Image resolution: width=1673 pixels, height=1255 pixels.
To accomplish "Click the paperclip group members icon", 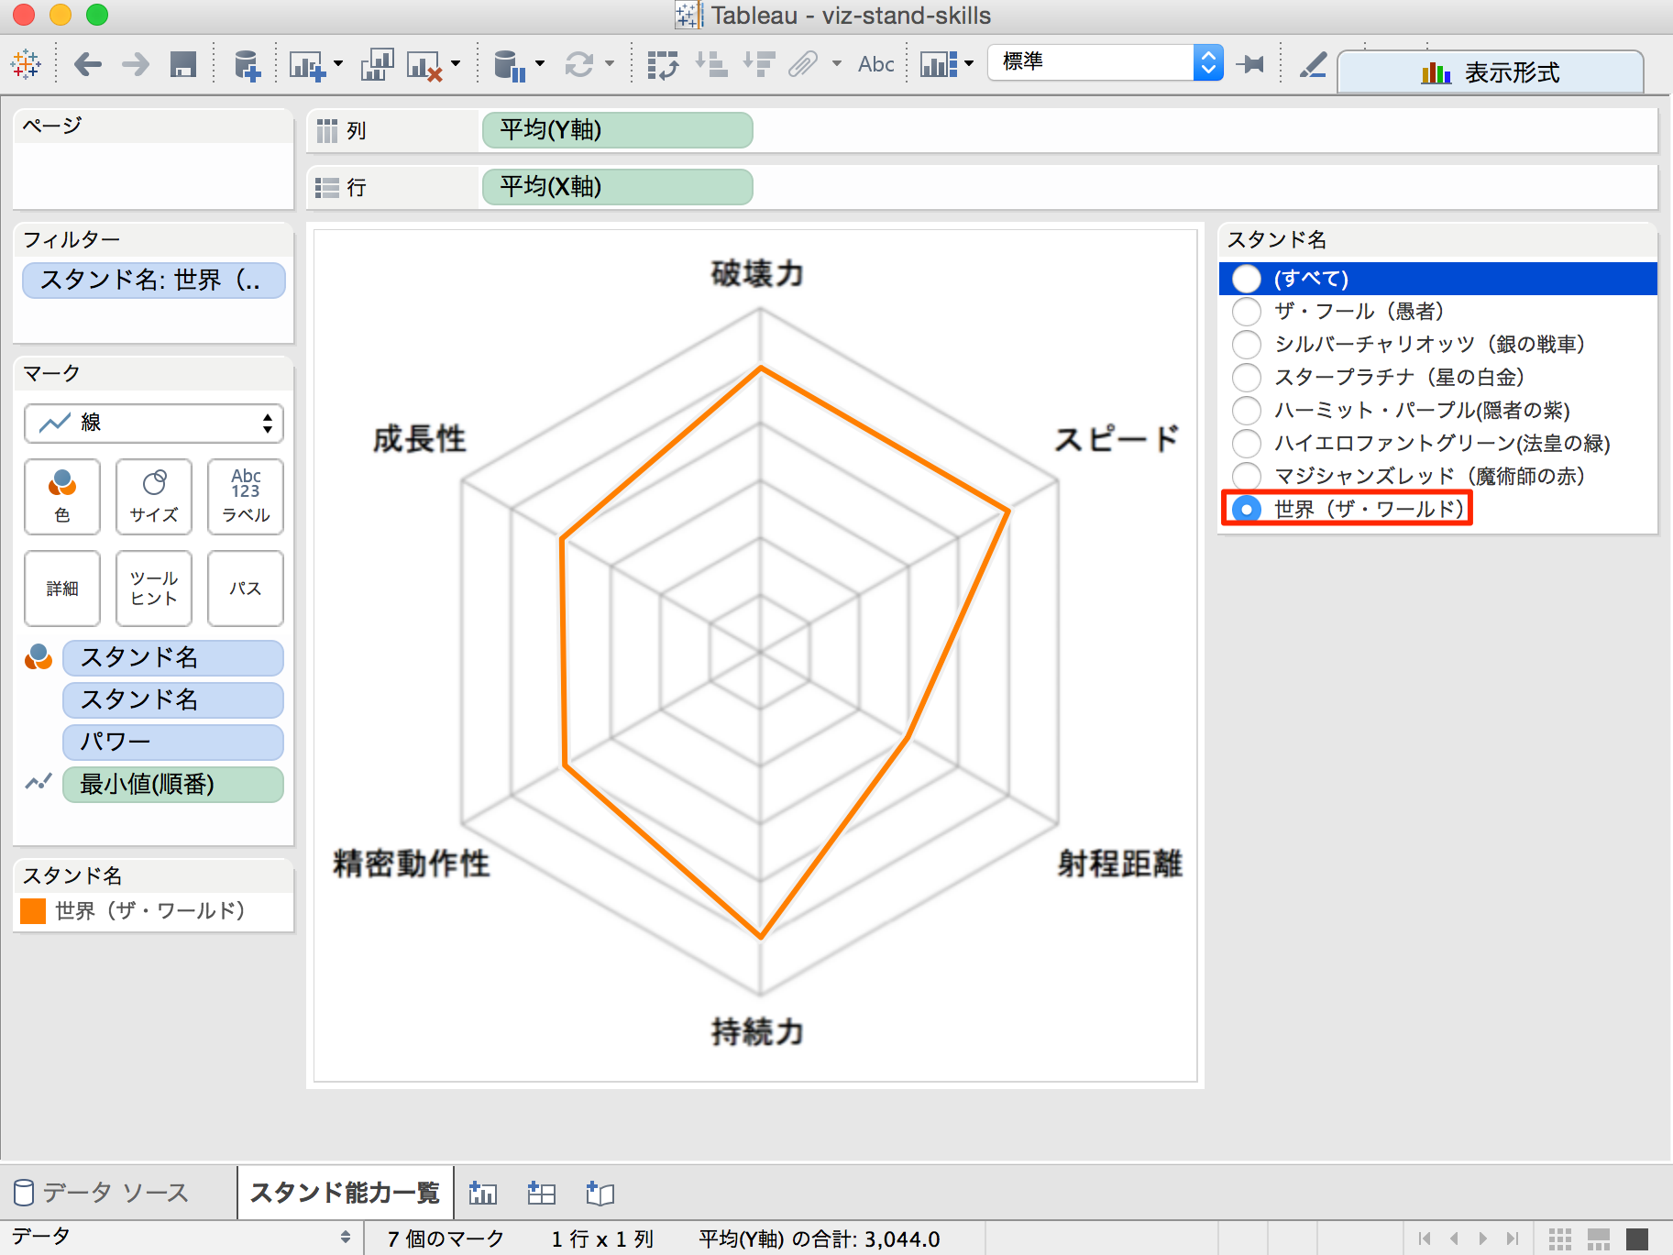I will click(x=803, y=64).
